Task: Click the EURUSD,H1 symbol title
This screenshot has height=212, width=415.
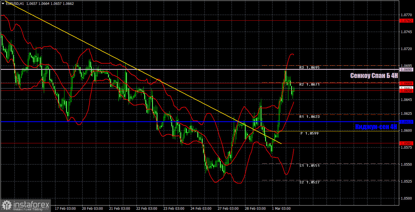Action: [x=15, y=4]
